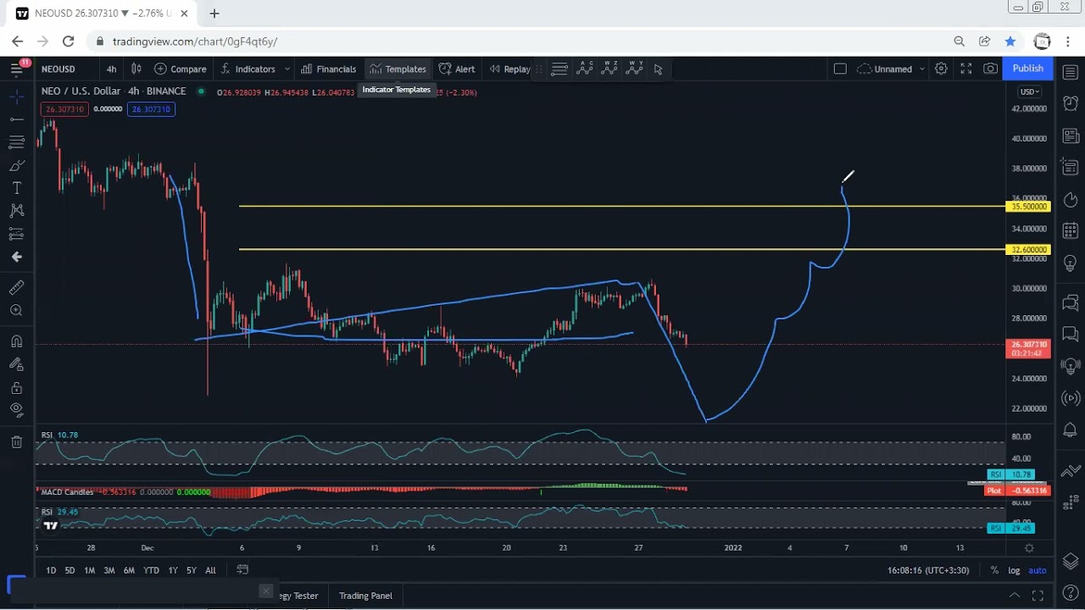This screenshot has height=610, width=1085.
Task: Open the Unnamed layout dropdown
Action: pos(892,69)
